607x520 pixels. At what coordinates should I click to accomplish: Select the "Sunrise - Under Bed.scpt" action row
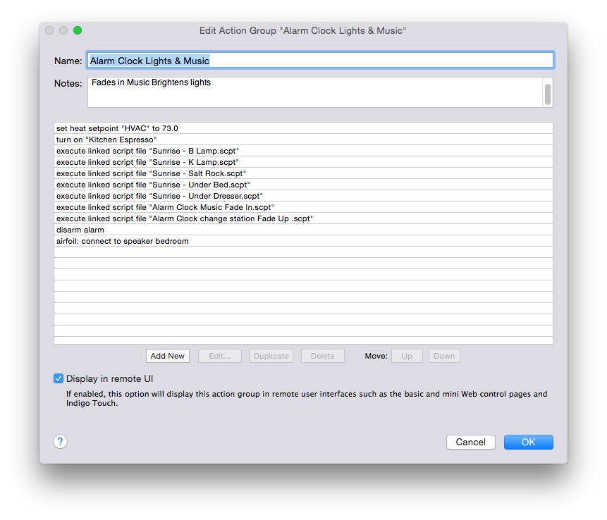pyautogui.click(x=303, y=185)
